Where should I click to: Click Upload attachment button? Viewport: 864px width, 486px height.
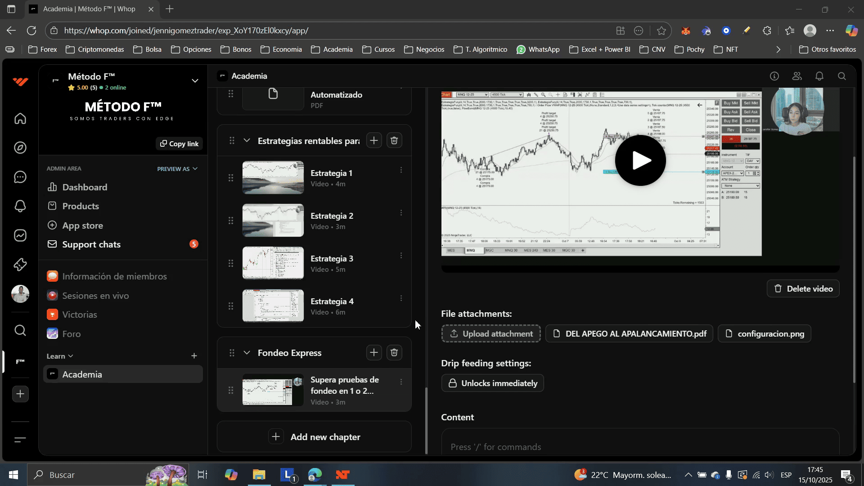click(x=491, y=334)
